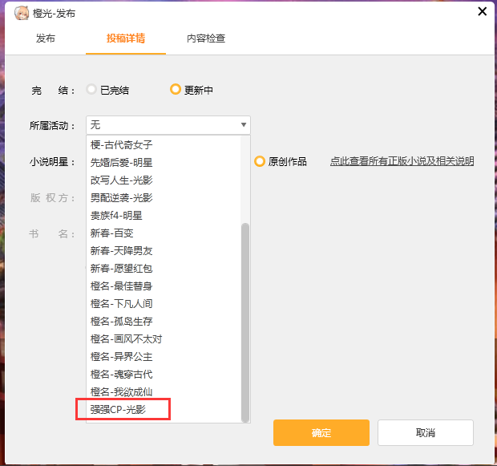Open the 投稿详情 tab
This screenshot has width=497, height=466.
(126, 38)
